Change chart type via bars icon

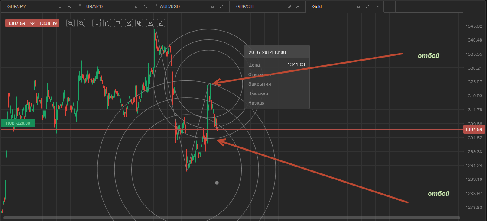click(107, 23)
